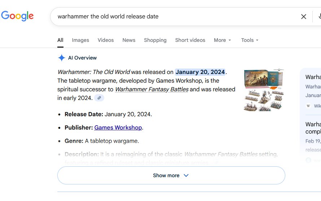Open the Tools dropdown
Viewport: 321px width, 201px height.
pyautogui.click(x=250, y=40)
